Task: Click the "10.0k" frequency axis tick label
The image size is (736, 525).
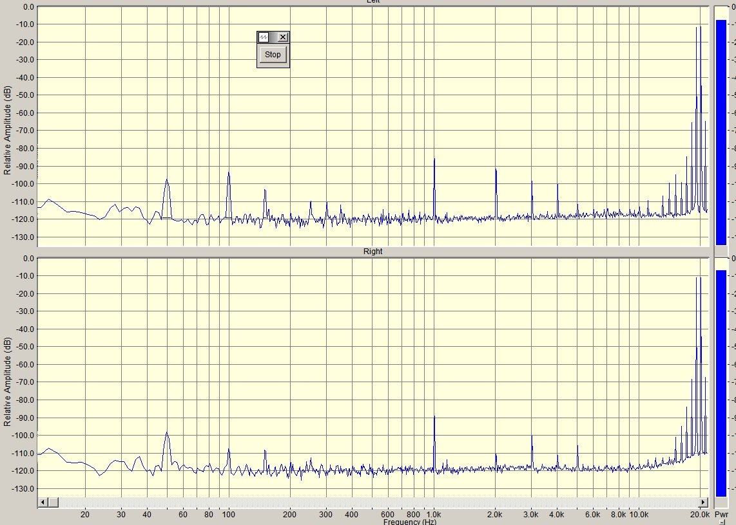Action: 639,514
